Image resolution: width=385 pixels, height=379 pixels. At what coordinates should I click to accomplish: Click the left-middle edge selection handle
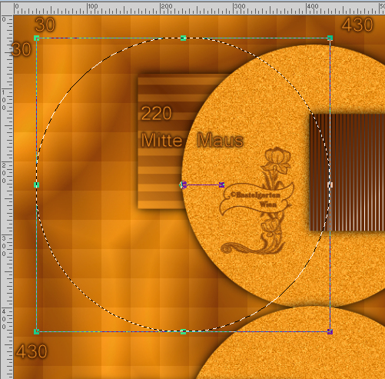[x=36, y=185]
